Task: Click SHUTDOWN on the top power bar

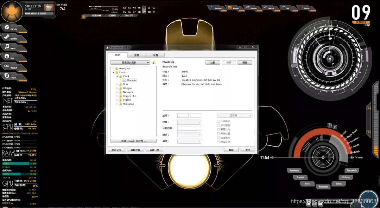Action: 96,15
